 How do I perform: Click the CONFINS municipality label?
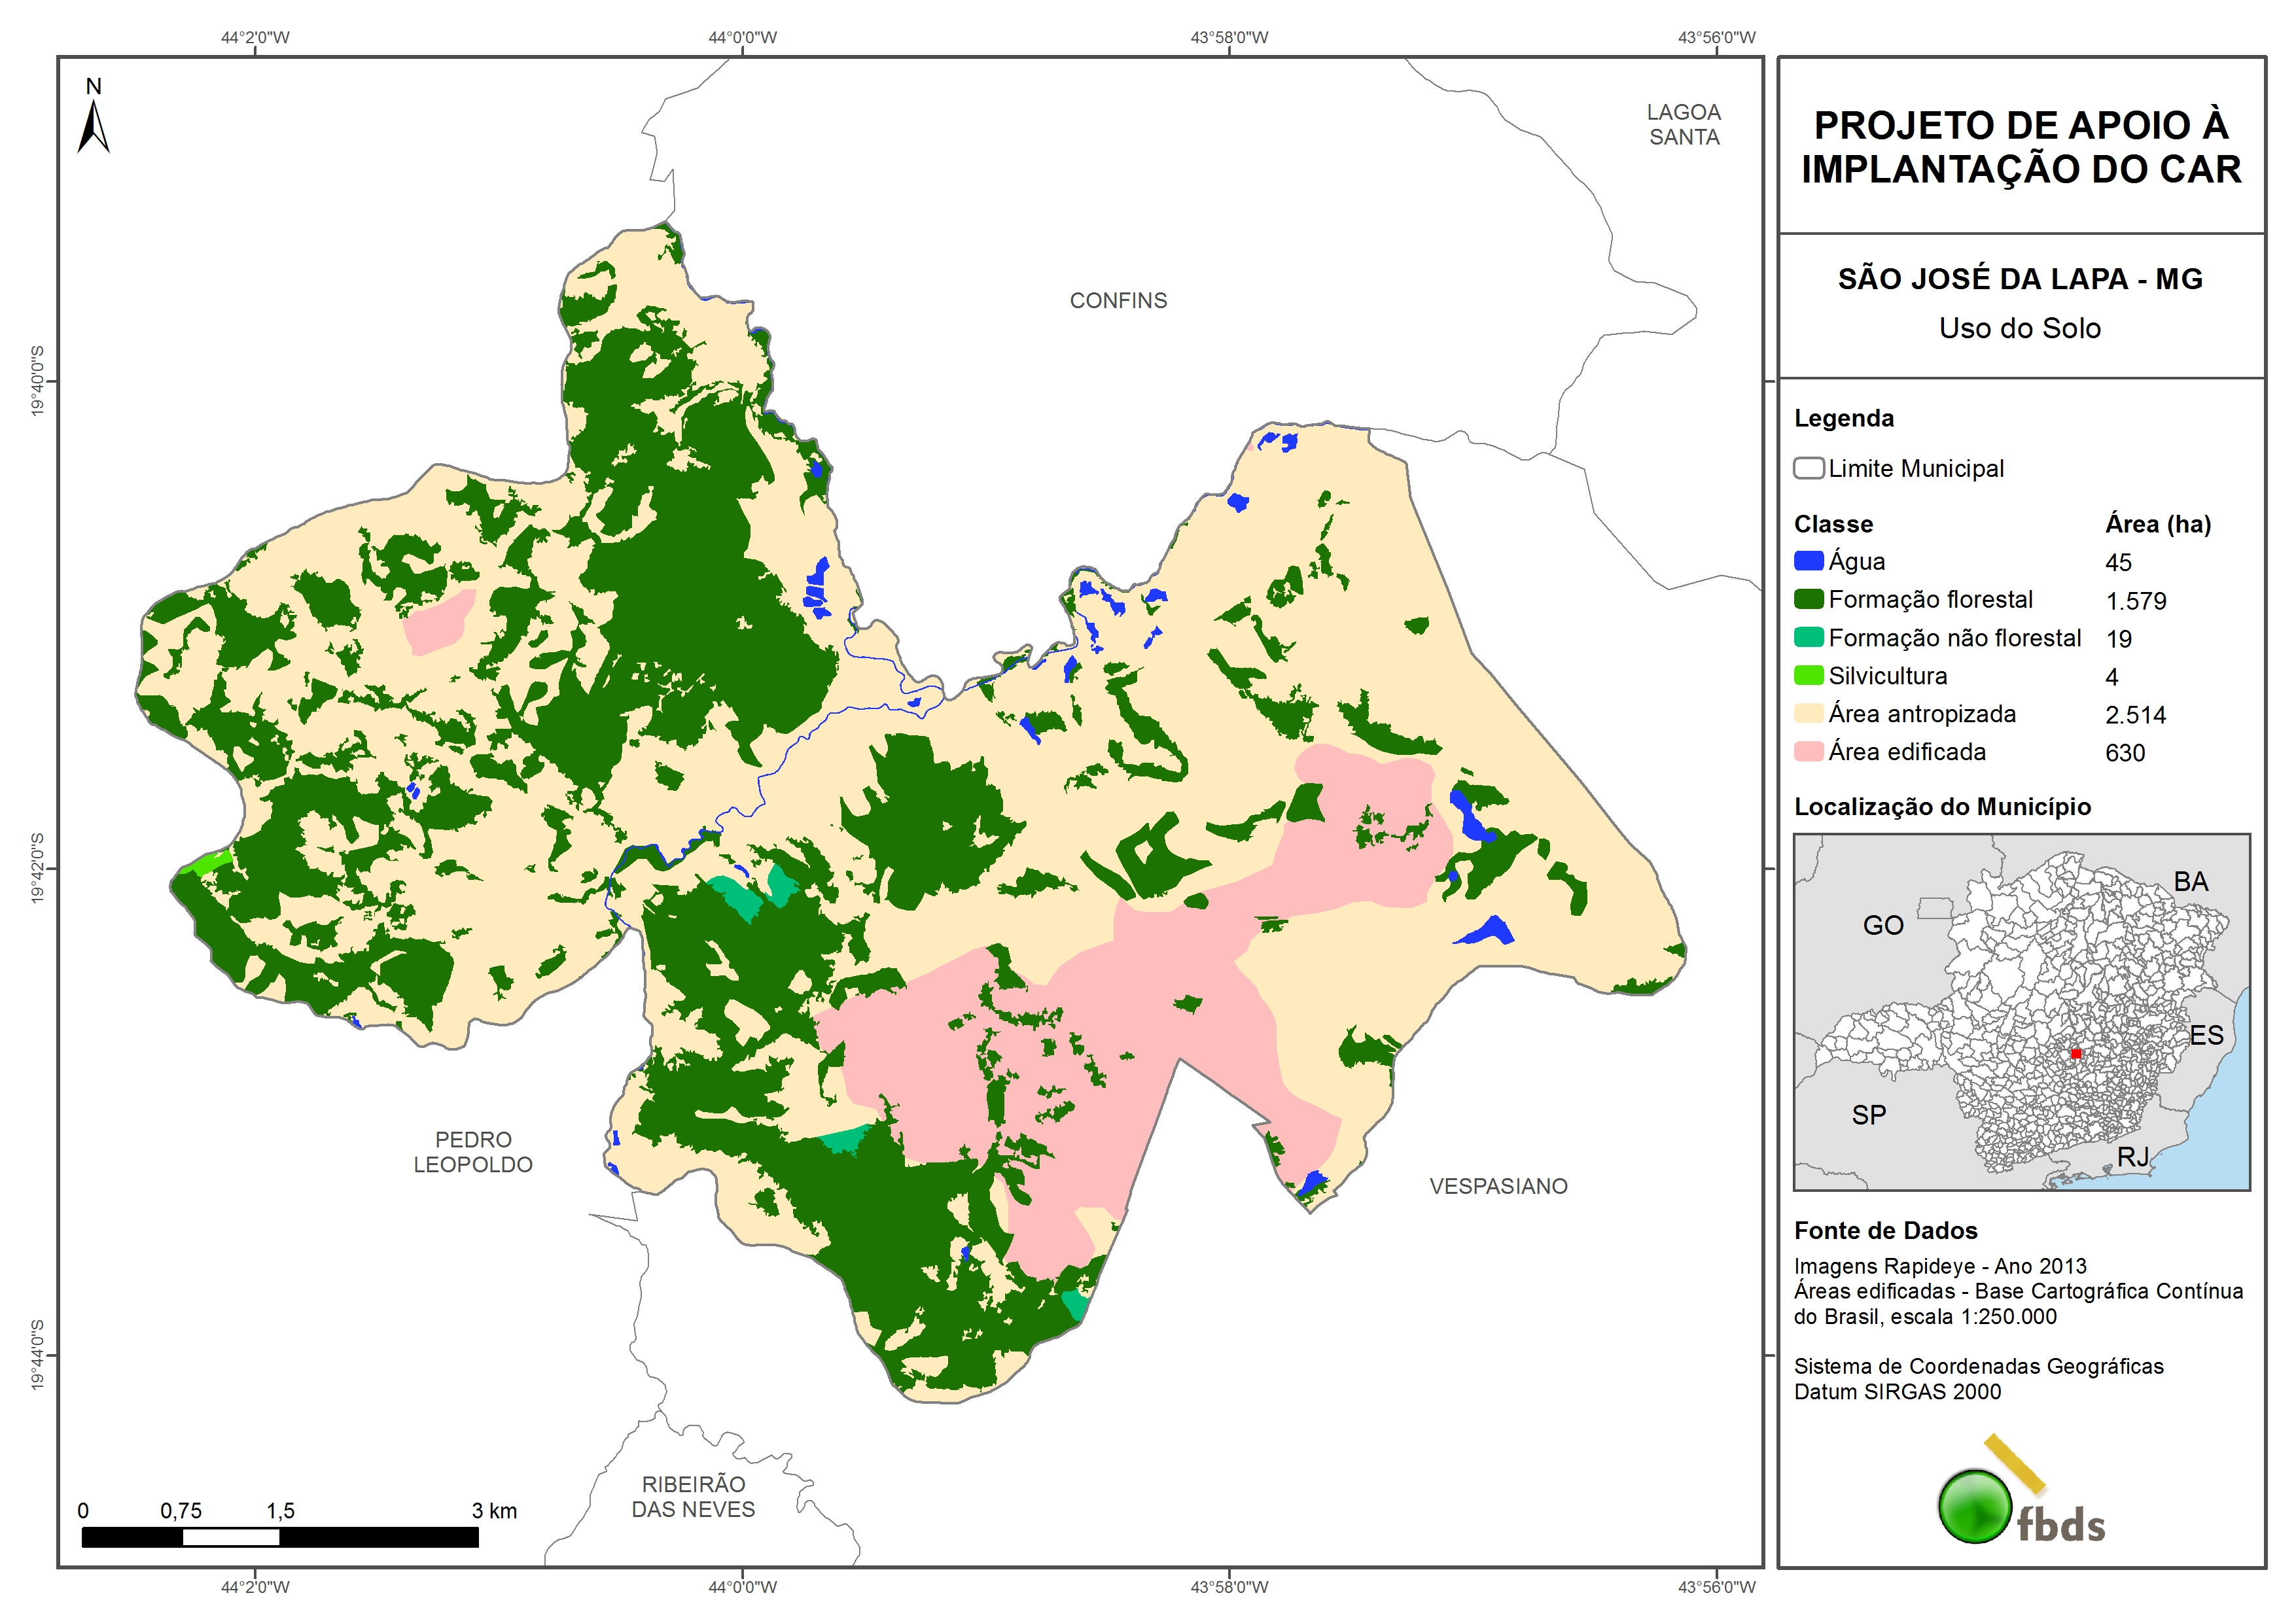tap(1118, 300)
